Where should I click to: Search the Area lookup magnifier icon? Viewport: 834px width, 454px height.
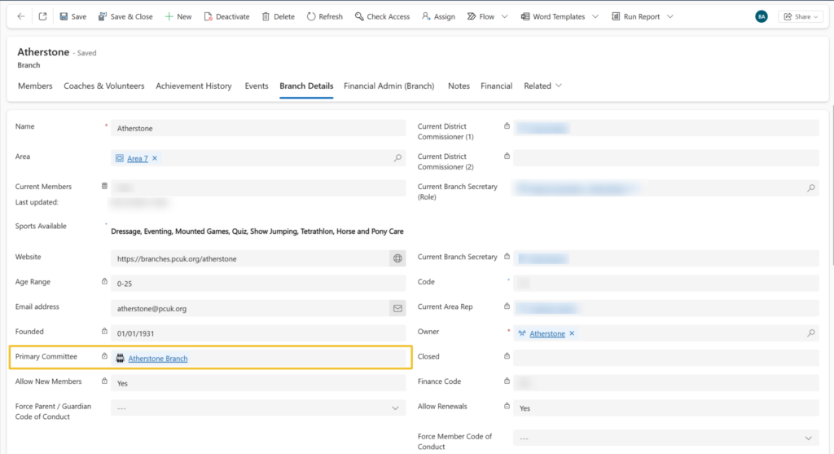397,158
